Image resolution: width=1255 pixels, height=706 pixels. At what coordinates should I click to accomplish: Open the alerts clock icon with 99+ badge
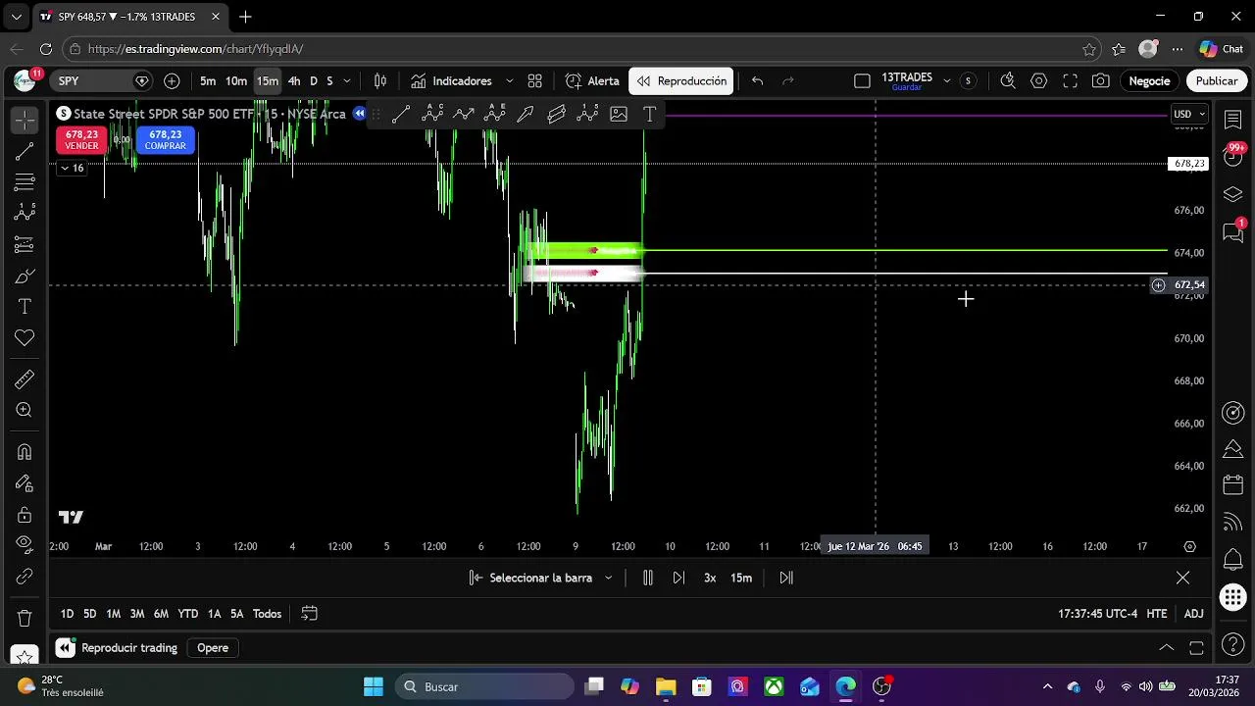pos(1233,157)
